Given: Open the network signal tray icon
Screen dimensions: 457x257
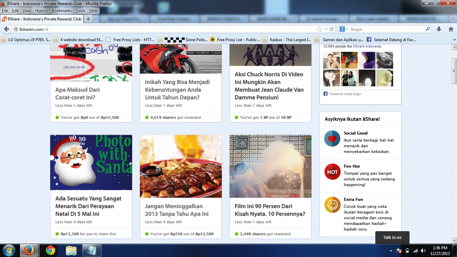Looking at the screenshot, I should [x=415, y=251].
